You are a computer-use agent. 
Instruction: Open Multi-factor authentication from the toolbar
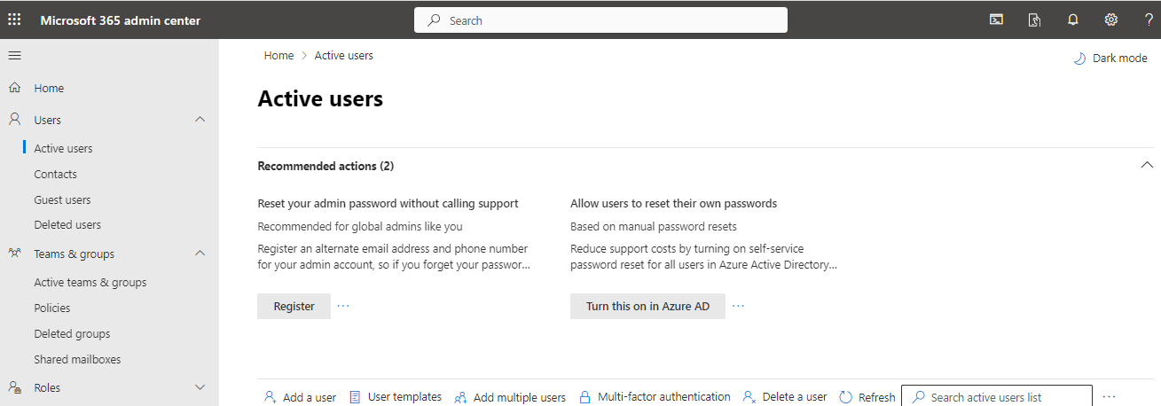pos(655,397)
